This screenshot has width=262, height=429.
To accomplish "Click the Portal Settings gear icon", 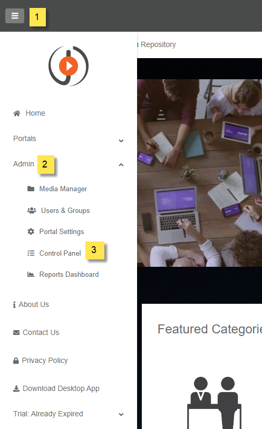I will point(31,231).
